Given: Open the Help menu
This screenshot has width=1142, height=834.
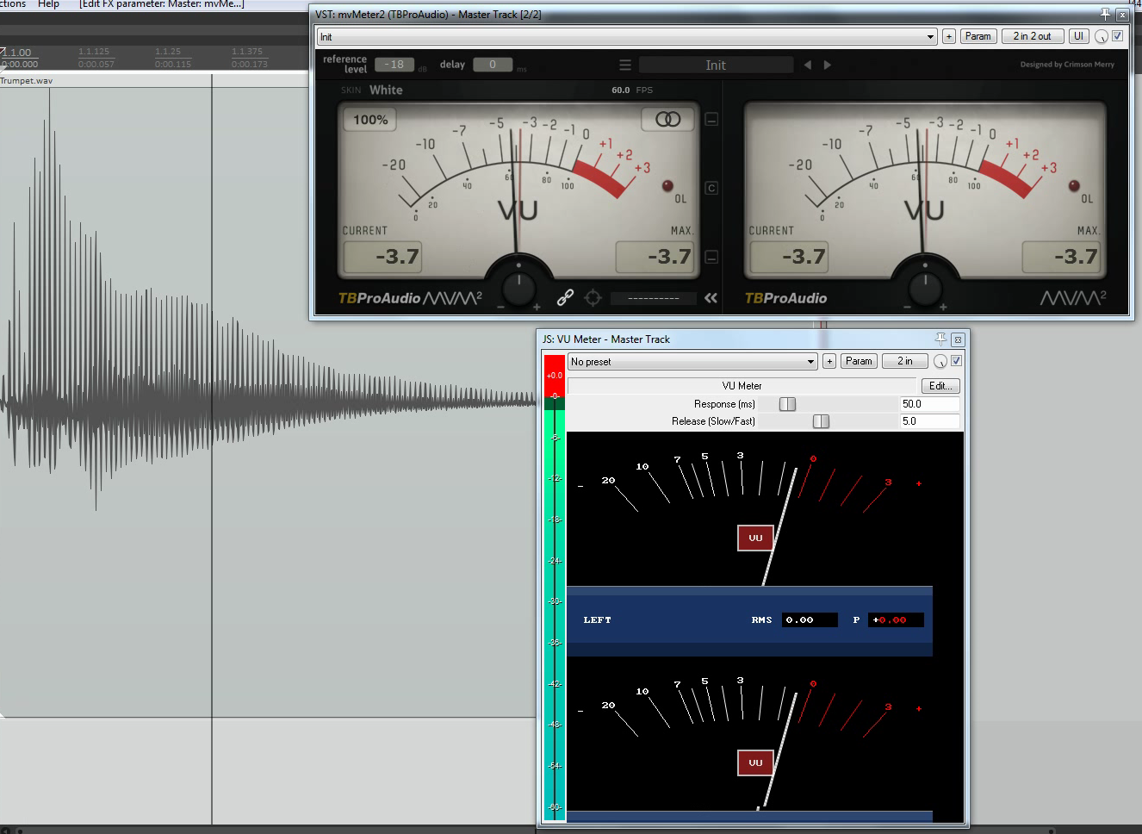Looking at the screenshot, I should 48,4.
